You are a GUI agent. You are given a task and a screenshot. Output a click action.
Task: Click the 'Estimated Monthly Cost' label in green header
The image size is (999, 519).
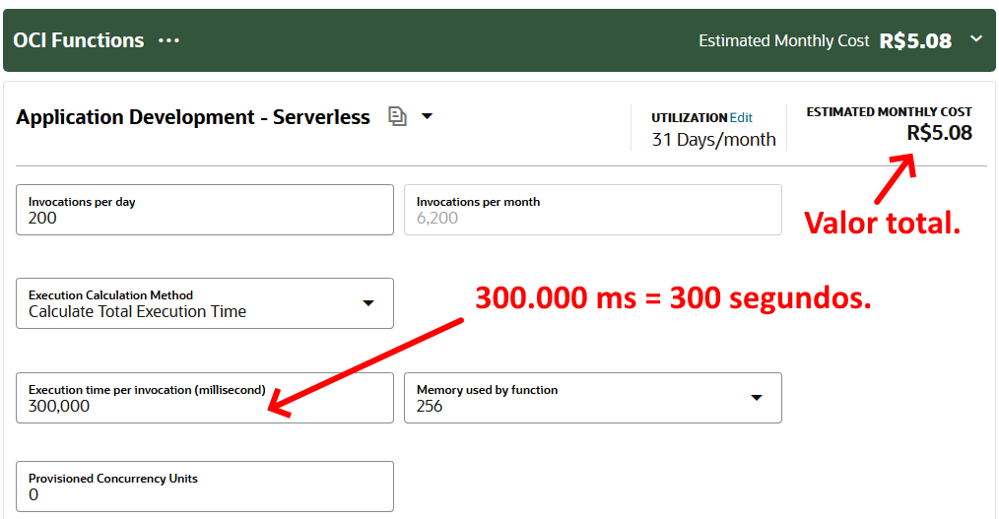784,40
